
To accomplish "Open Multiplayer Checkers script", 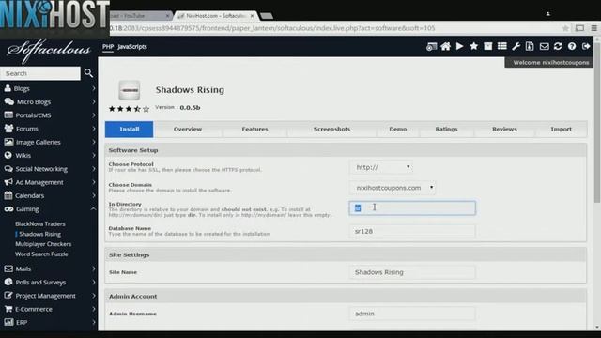I will pyautogui.click(x=43, y=244).
